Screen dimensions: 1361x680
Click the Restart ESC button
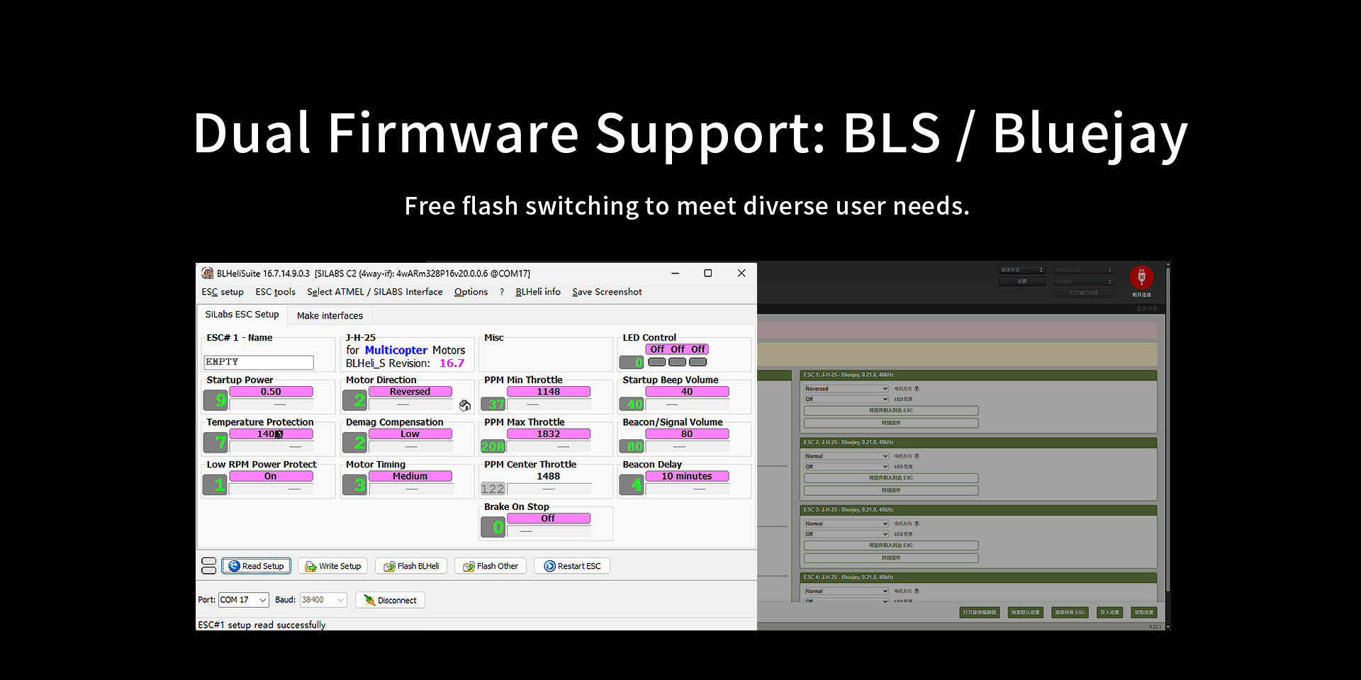(572, 566)
